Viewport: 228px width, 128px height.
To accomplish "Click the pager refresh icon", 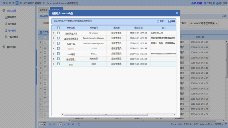I will tap(79, 124).
